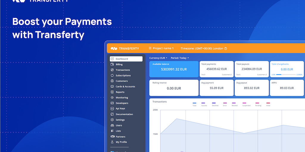Click the 150K axis label on chart

point(155,134)
